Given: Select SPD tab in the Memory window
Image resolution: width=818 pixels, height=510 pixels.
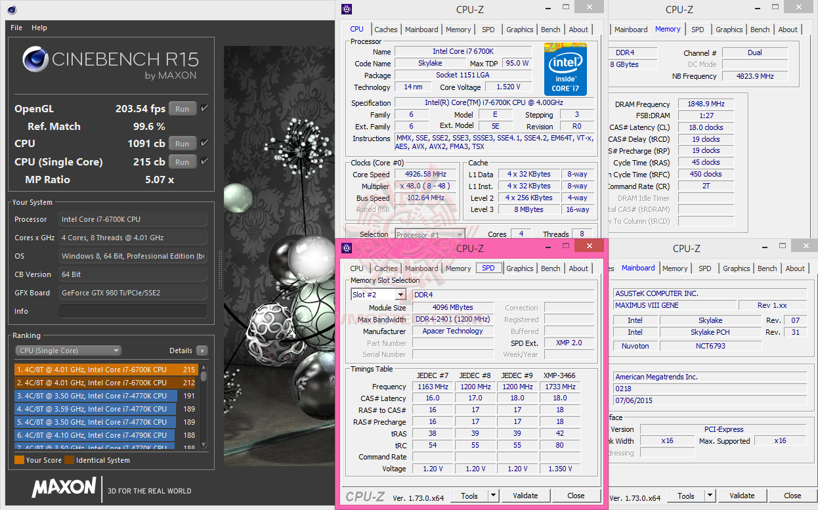Looking at the screenshot, I should (x=698, y=30).
